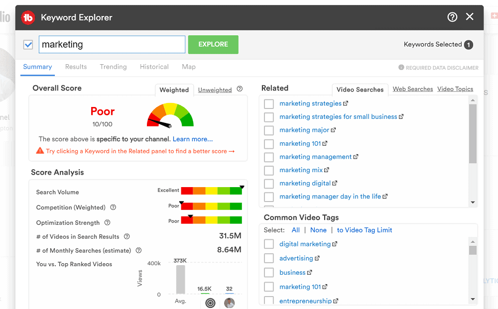
Task: Click the marketing keyword input field
Action: pos(112,44)
